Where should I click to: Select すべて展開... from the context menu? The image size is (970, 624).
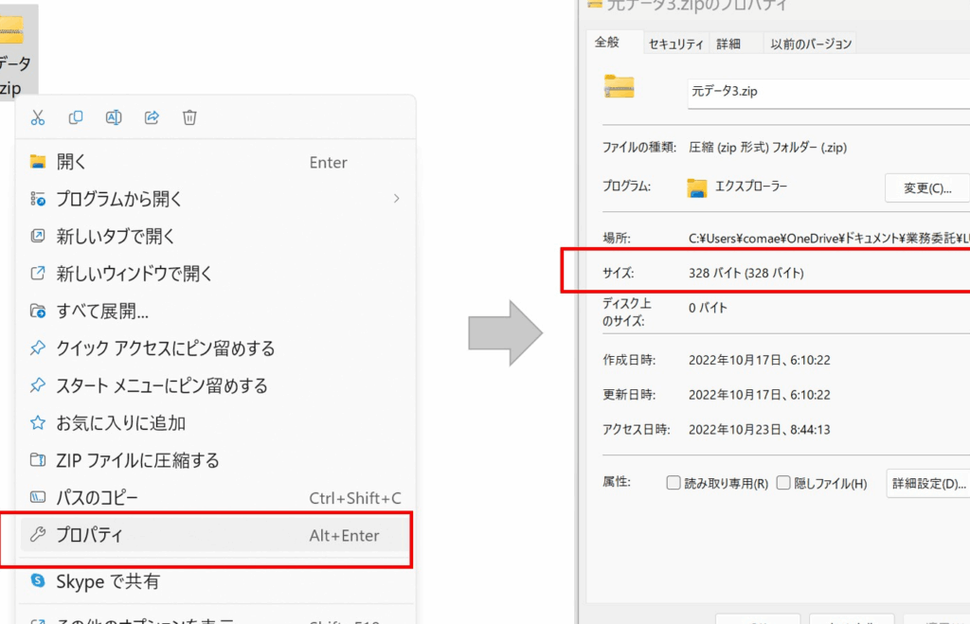pos(102,312)
